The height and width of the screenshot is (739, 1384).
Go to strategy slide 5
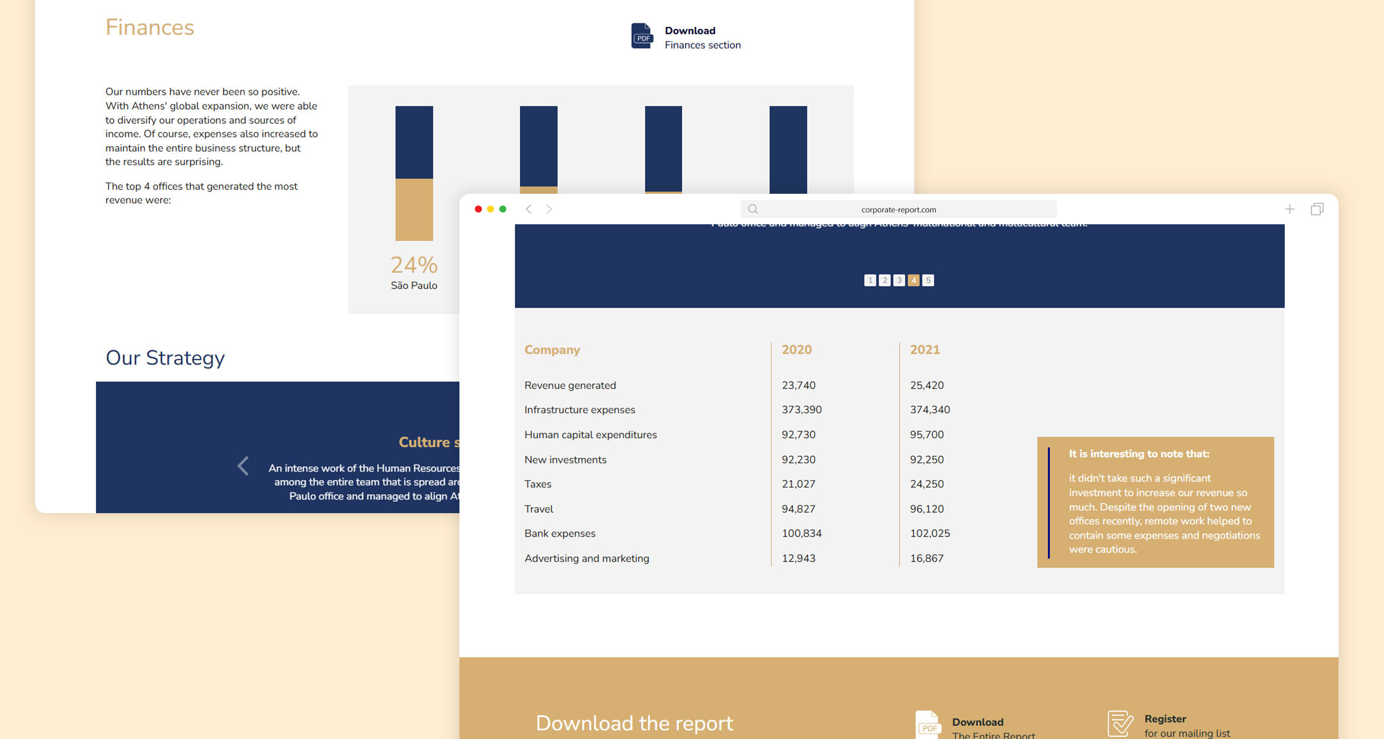point(928,280)
